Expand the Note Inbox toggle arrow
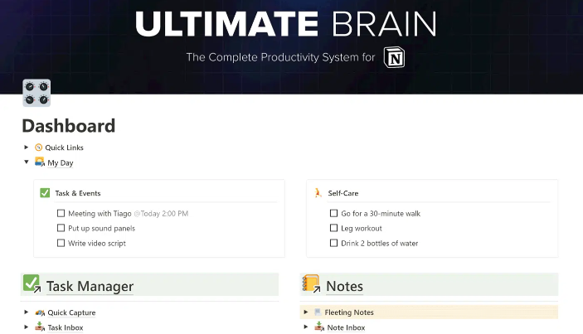583x334 pixels. (306, 327)
